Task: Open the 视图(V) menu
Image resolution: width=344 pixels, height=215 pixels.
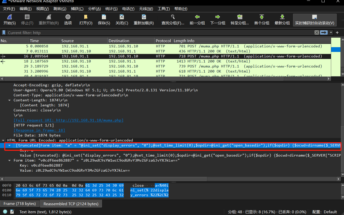Action: pos(43,9)
